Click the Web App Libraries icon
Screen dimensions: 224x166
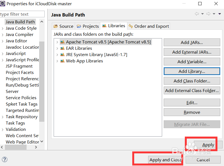coord(62,61)
